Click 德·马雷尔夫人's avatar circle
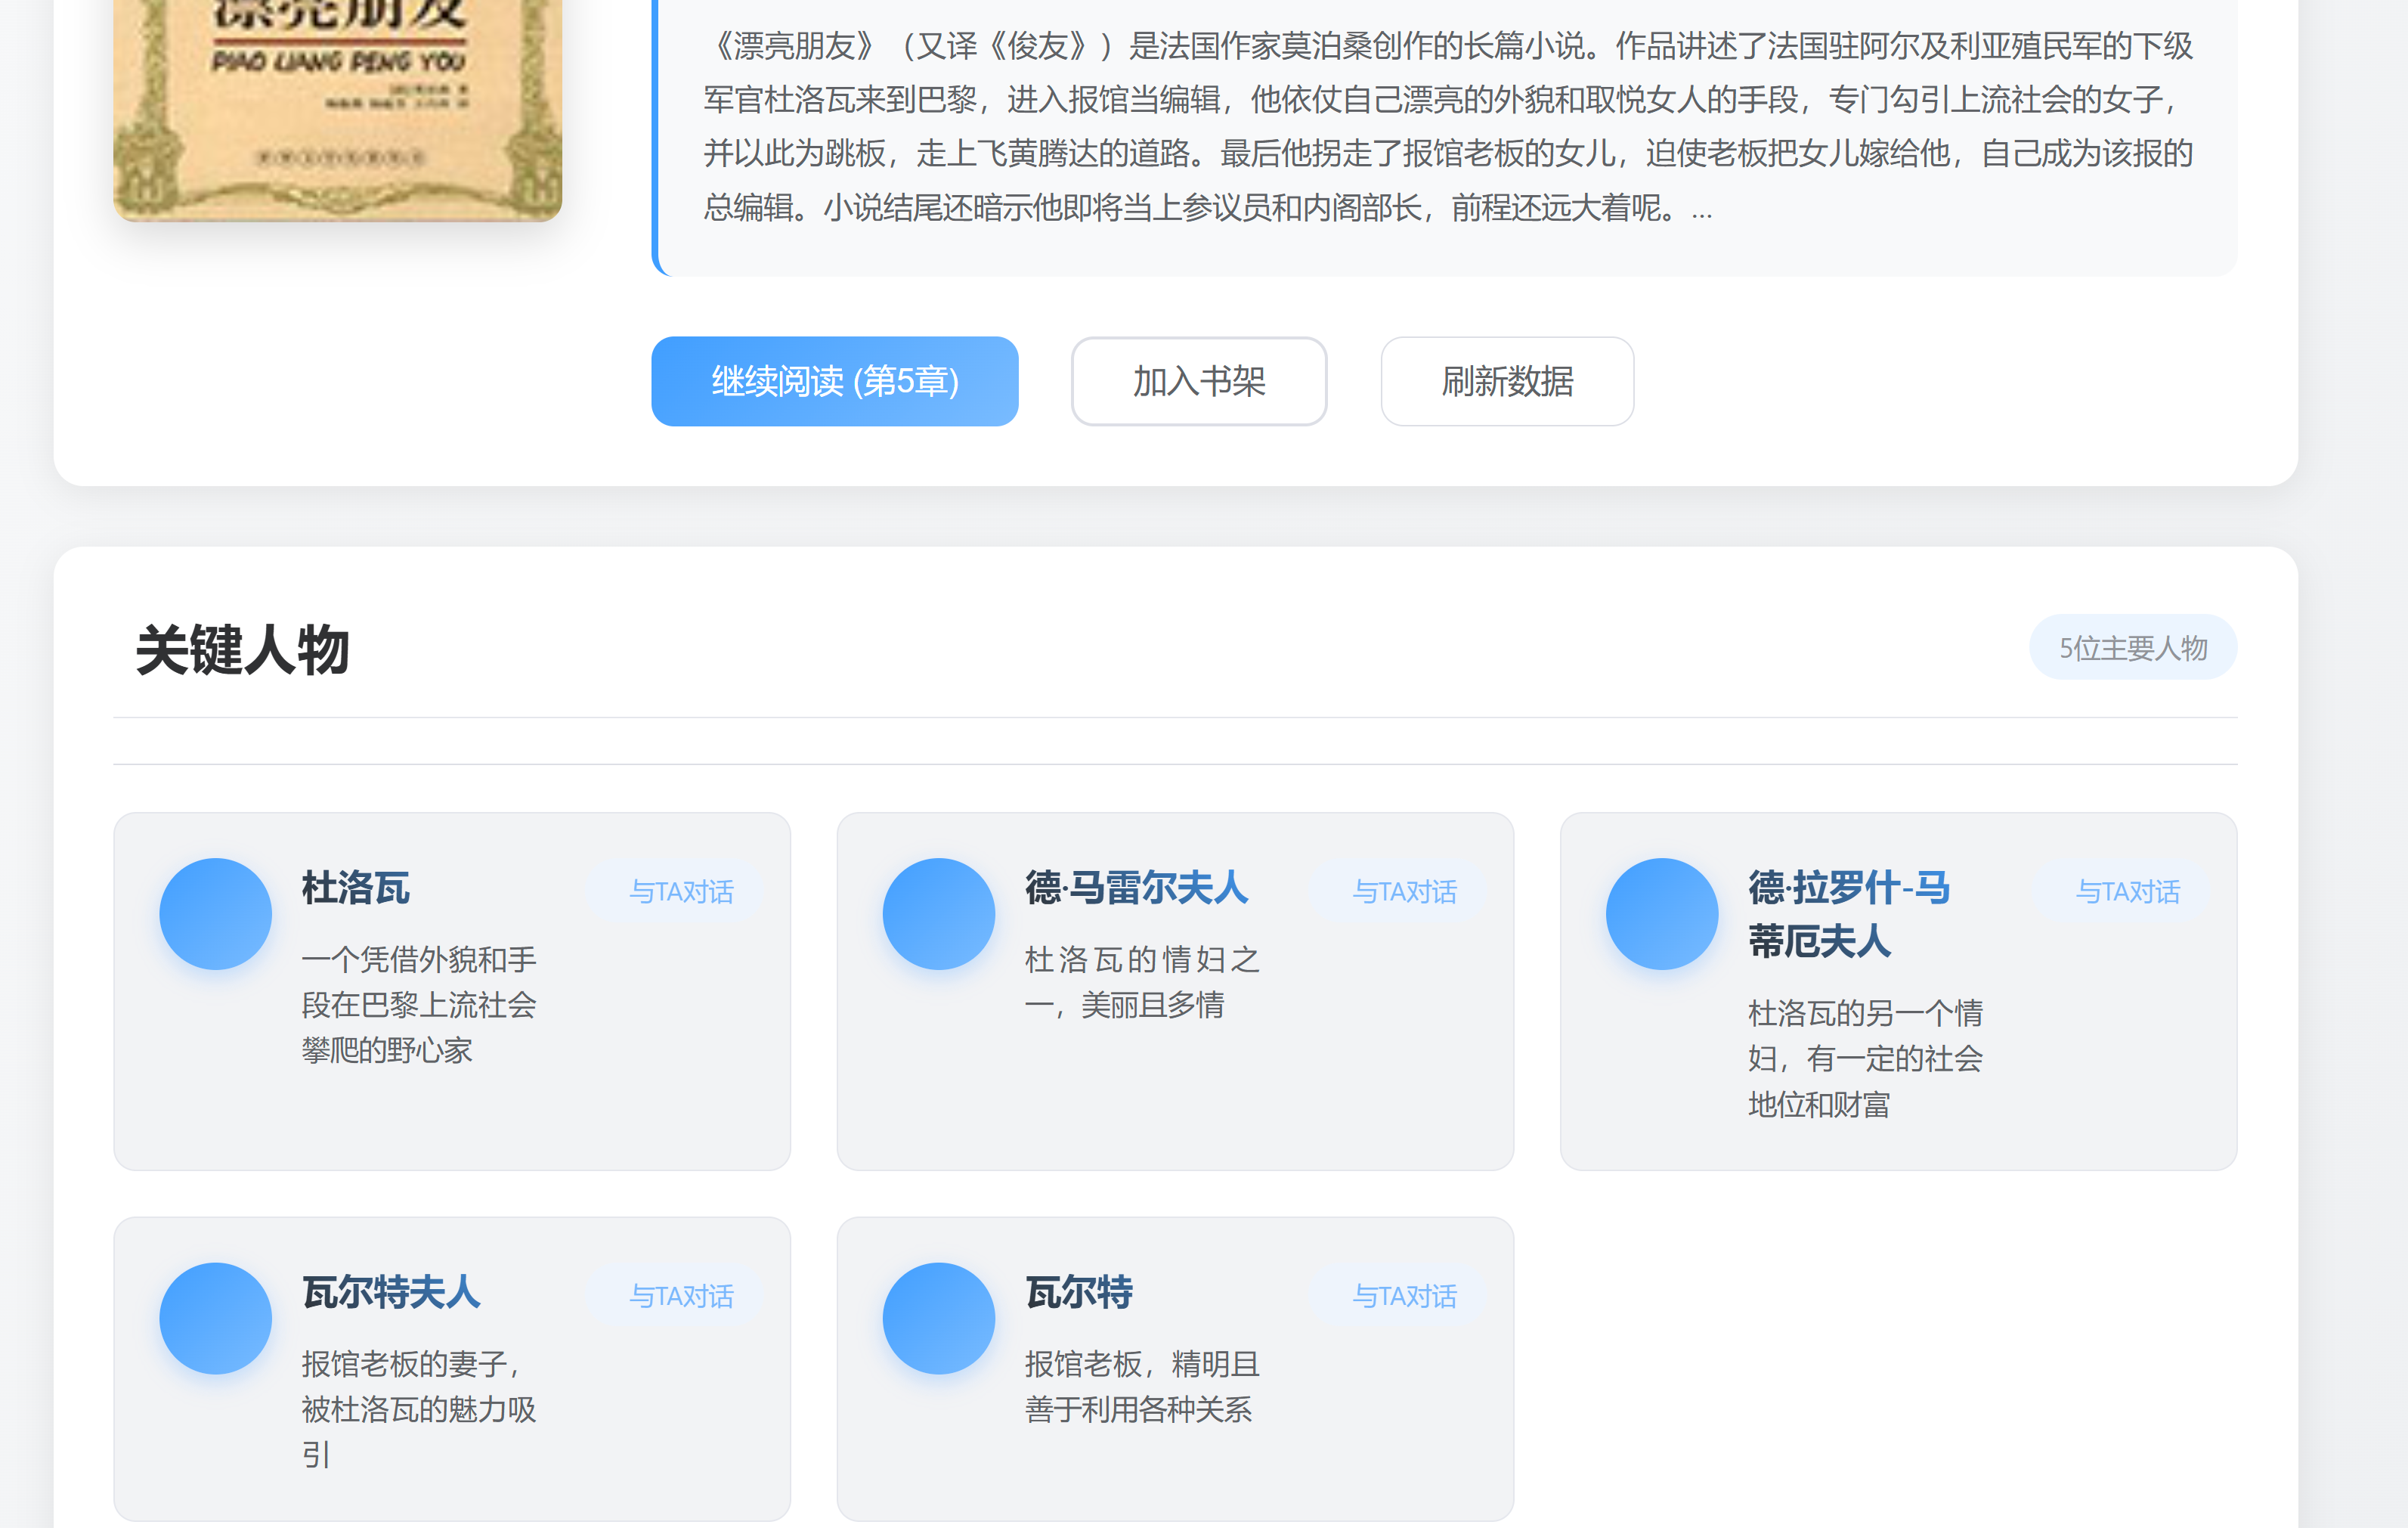Viewport: 2408px width, 1528px height. 938,913
